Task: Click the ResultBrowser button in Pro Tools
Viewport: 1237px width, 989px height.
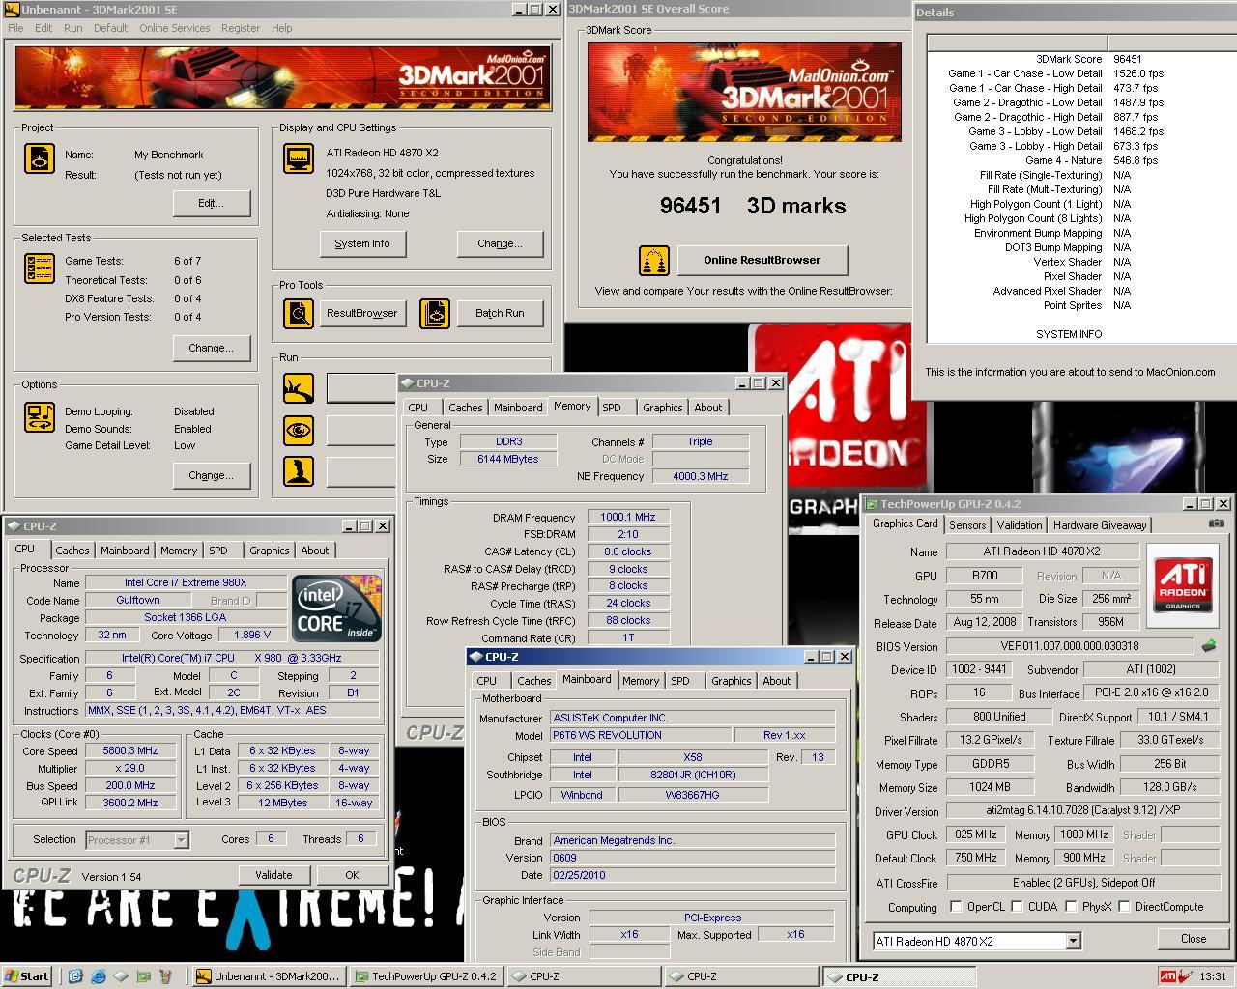Action: coord(361,313)
